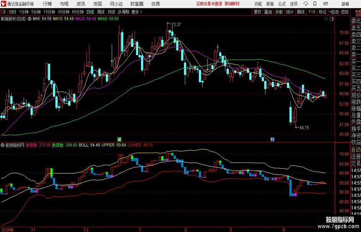Click the LOWER: 49.15 readout

140,145
